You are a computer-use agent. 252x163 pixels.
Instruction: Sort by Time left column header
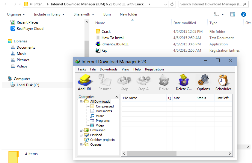[x=224, y=98]
